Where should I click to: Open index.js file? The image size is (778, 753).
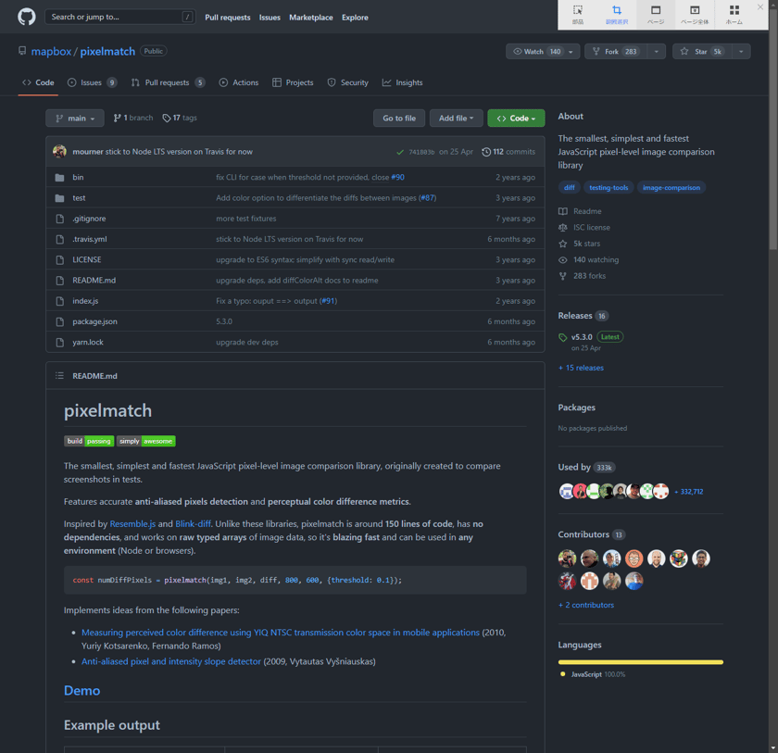pos(85,301)
